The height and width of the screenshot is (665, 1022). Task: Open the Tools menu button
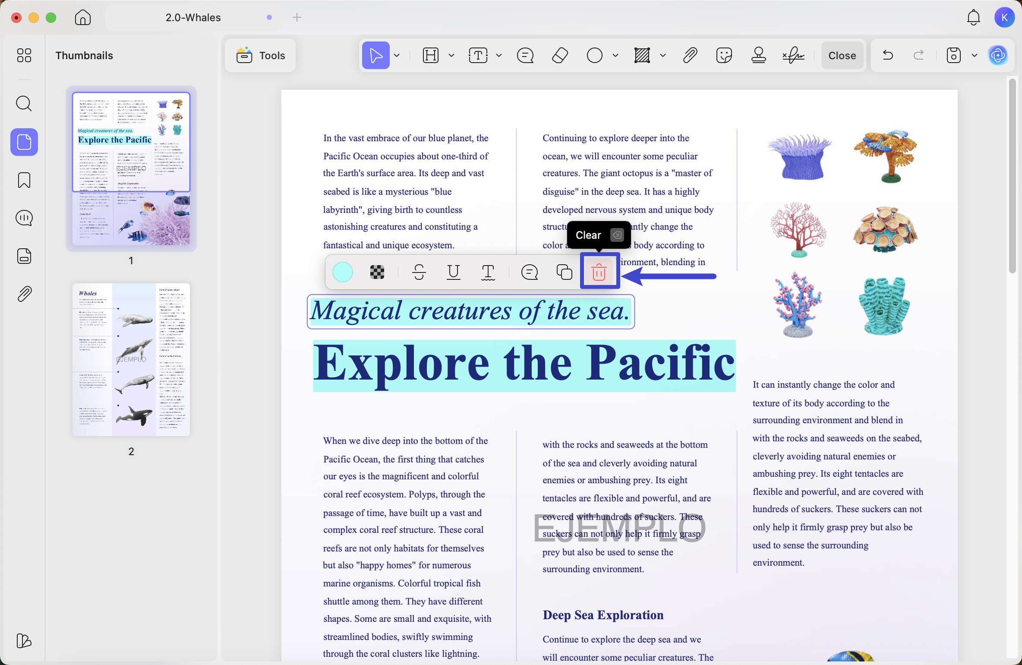pyautogui.click(x=261, y=55)
